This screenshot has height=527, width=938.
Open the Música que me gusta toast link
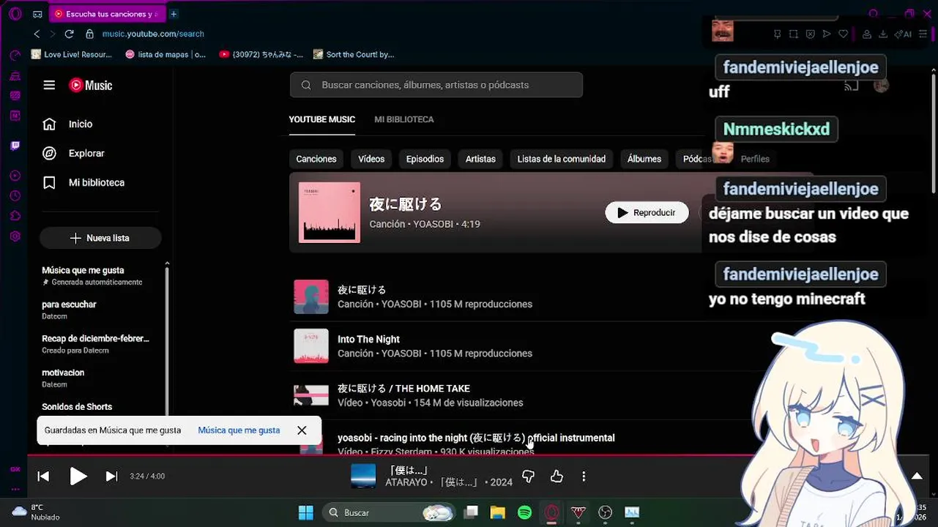click(x=239, y=430)
